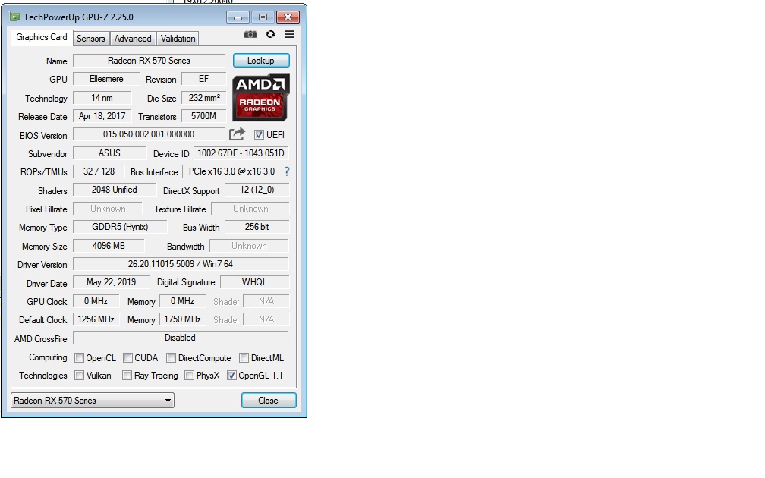Click the Transistors field 5700M
765x478 pixels.
(x=204, y=116)
